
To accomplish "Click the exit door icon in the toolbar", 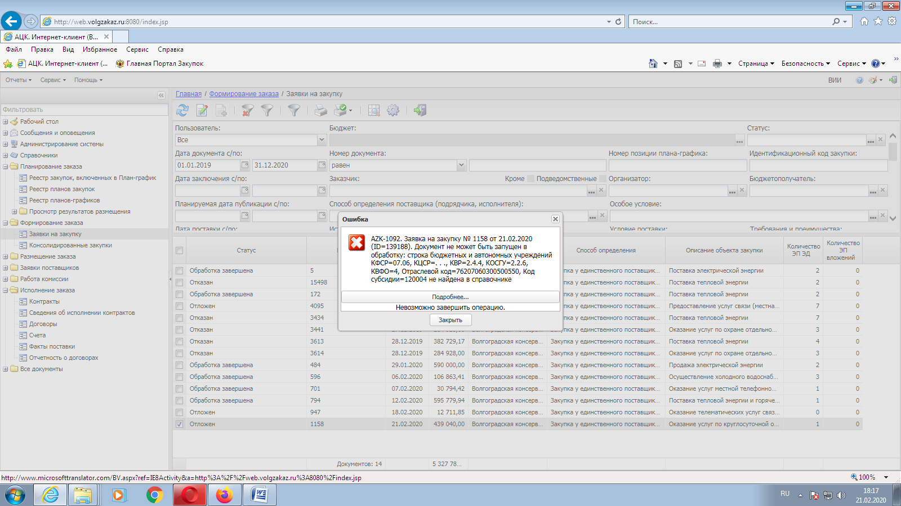I will point(420,111).
